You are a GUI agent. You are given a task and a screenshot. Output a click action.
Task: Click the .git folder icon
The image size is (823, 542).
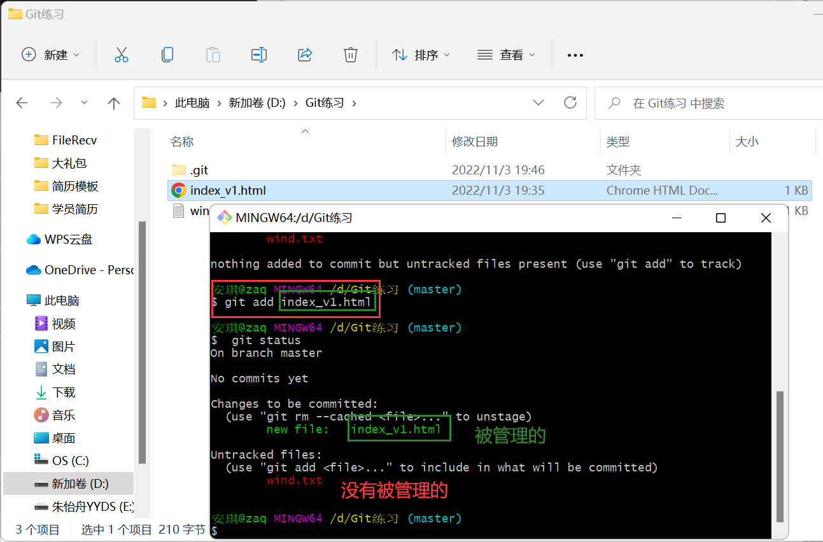pos(179,170)
